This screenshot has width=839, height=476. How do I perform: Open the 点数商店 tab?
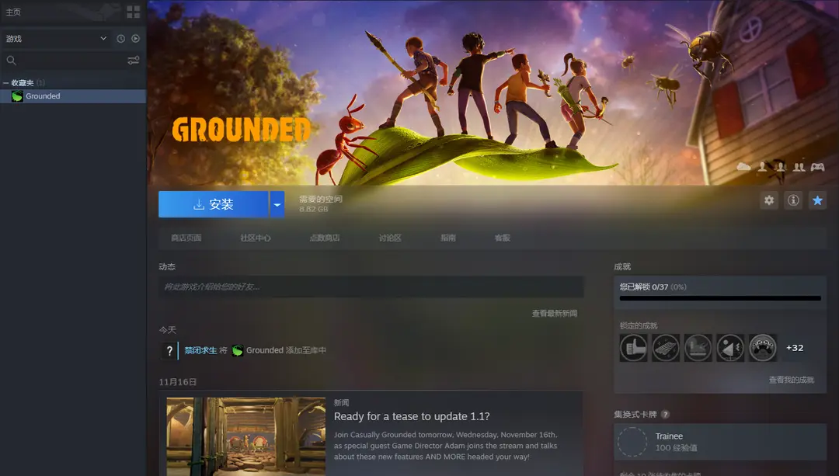324,238
